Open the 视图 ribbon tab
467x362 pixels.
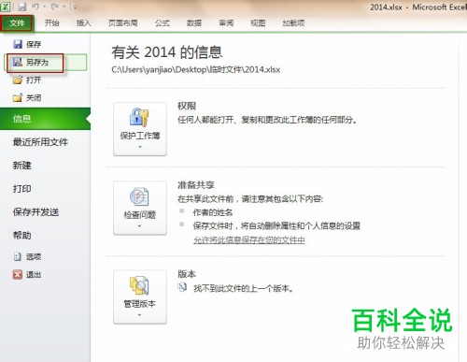coord(258,23)
